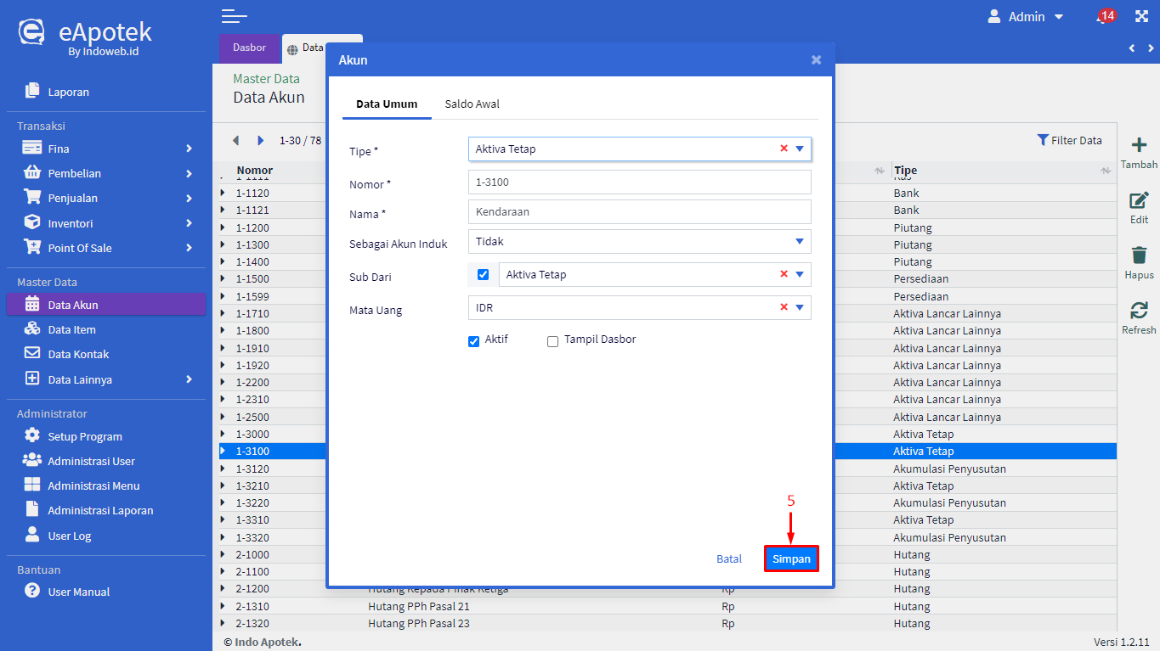Uncheck the Aktif checkbox
Screen dimensions: 1160x651
coord(474,341)
